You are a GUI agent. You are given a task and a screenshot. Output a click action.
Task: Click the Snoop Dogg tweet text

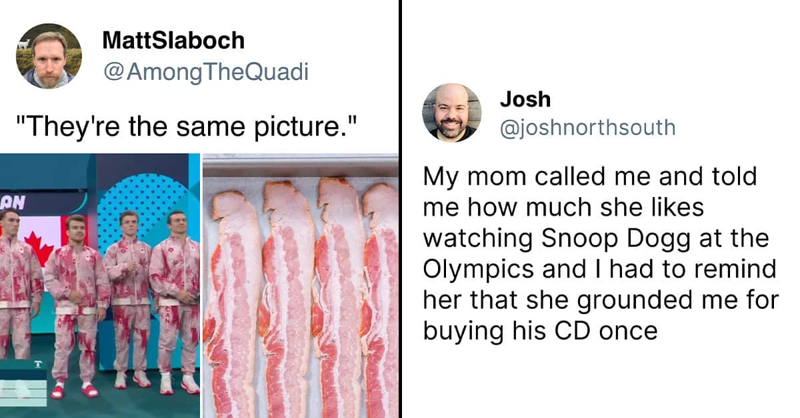pyautogui.click(x=601, y=253)
